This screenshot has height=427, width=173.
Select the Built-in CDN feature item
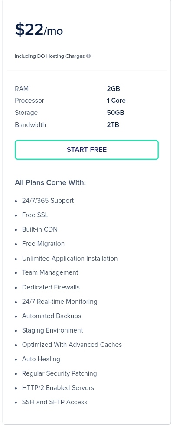(x=40, y=229)
